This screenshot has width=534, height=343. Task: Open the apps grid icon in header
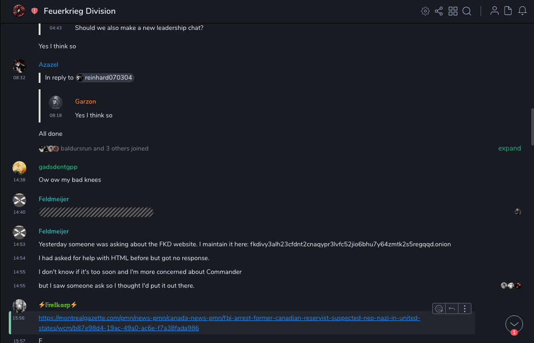[453, 11]
